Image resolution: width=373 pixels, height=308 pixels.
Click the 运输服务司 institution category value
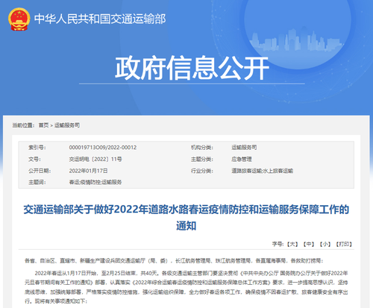coord(244,148)
